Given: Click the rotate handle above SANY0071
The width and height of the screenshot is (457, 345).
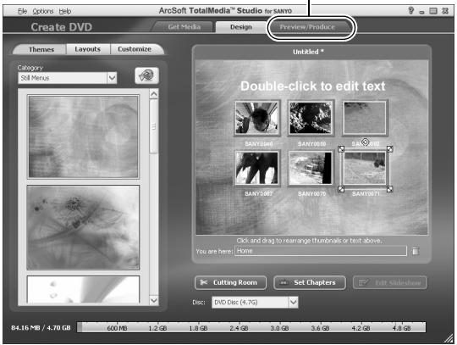Looking at the screenshot, I should pos(366,142).
